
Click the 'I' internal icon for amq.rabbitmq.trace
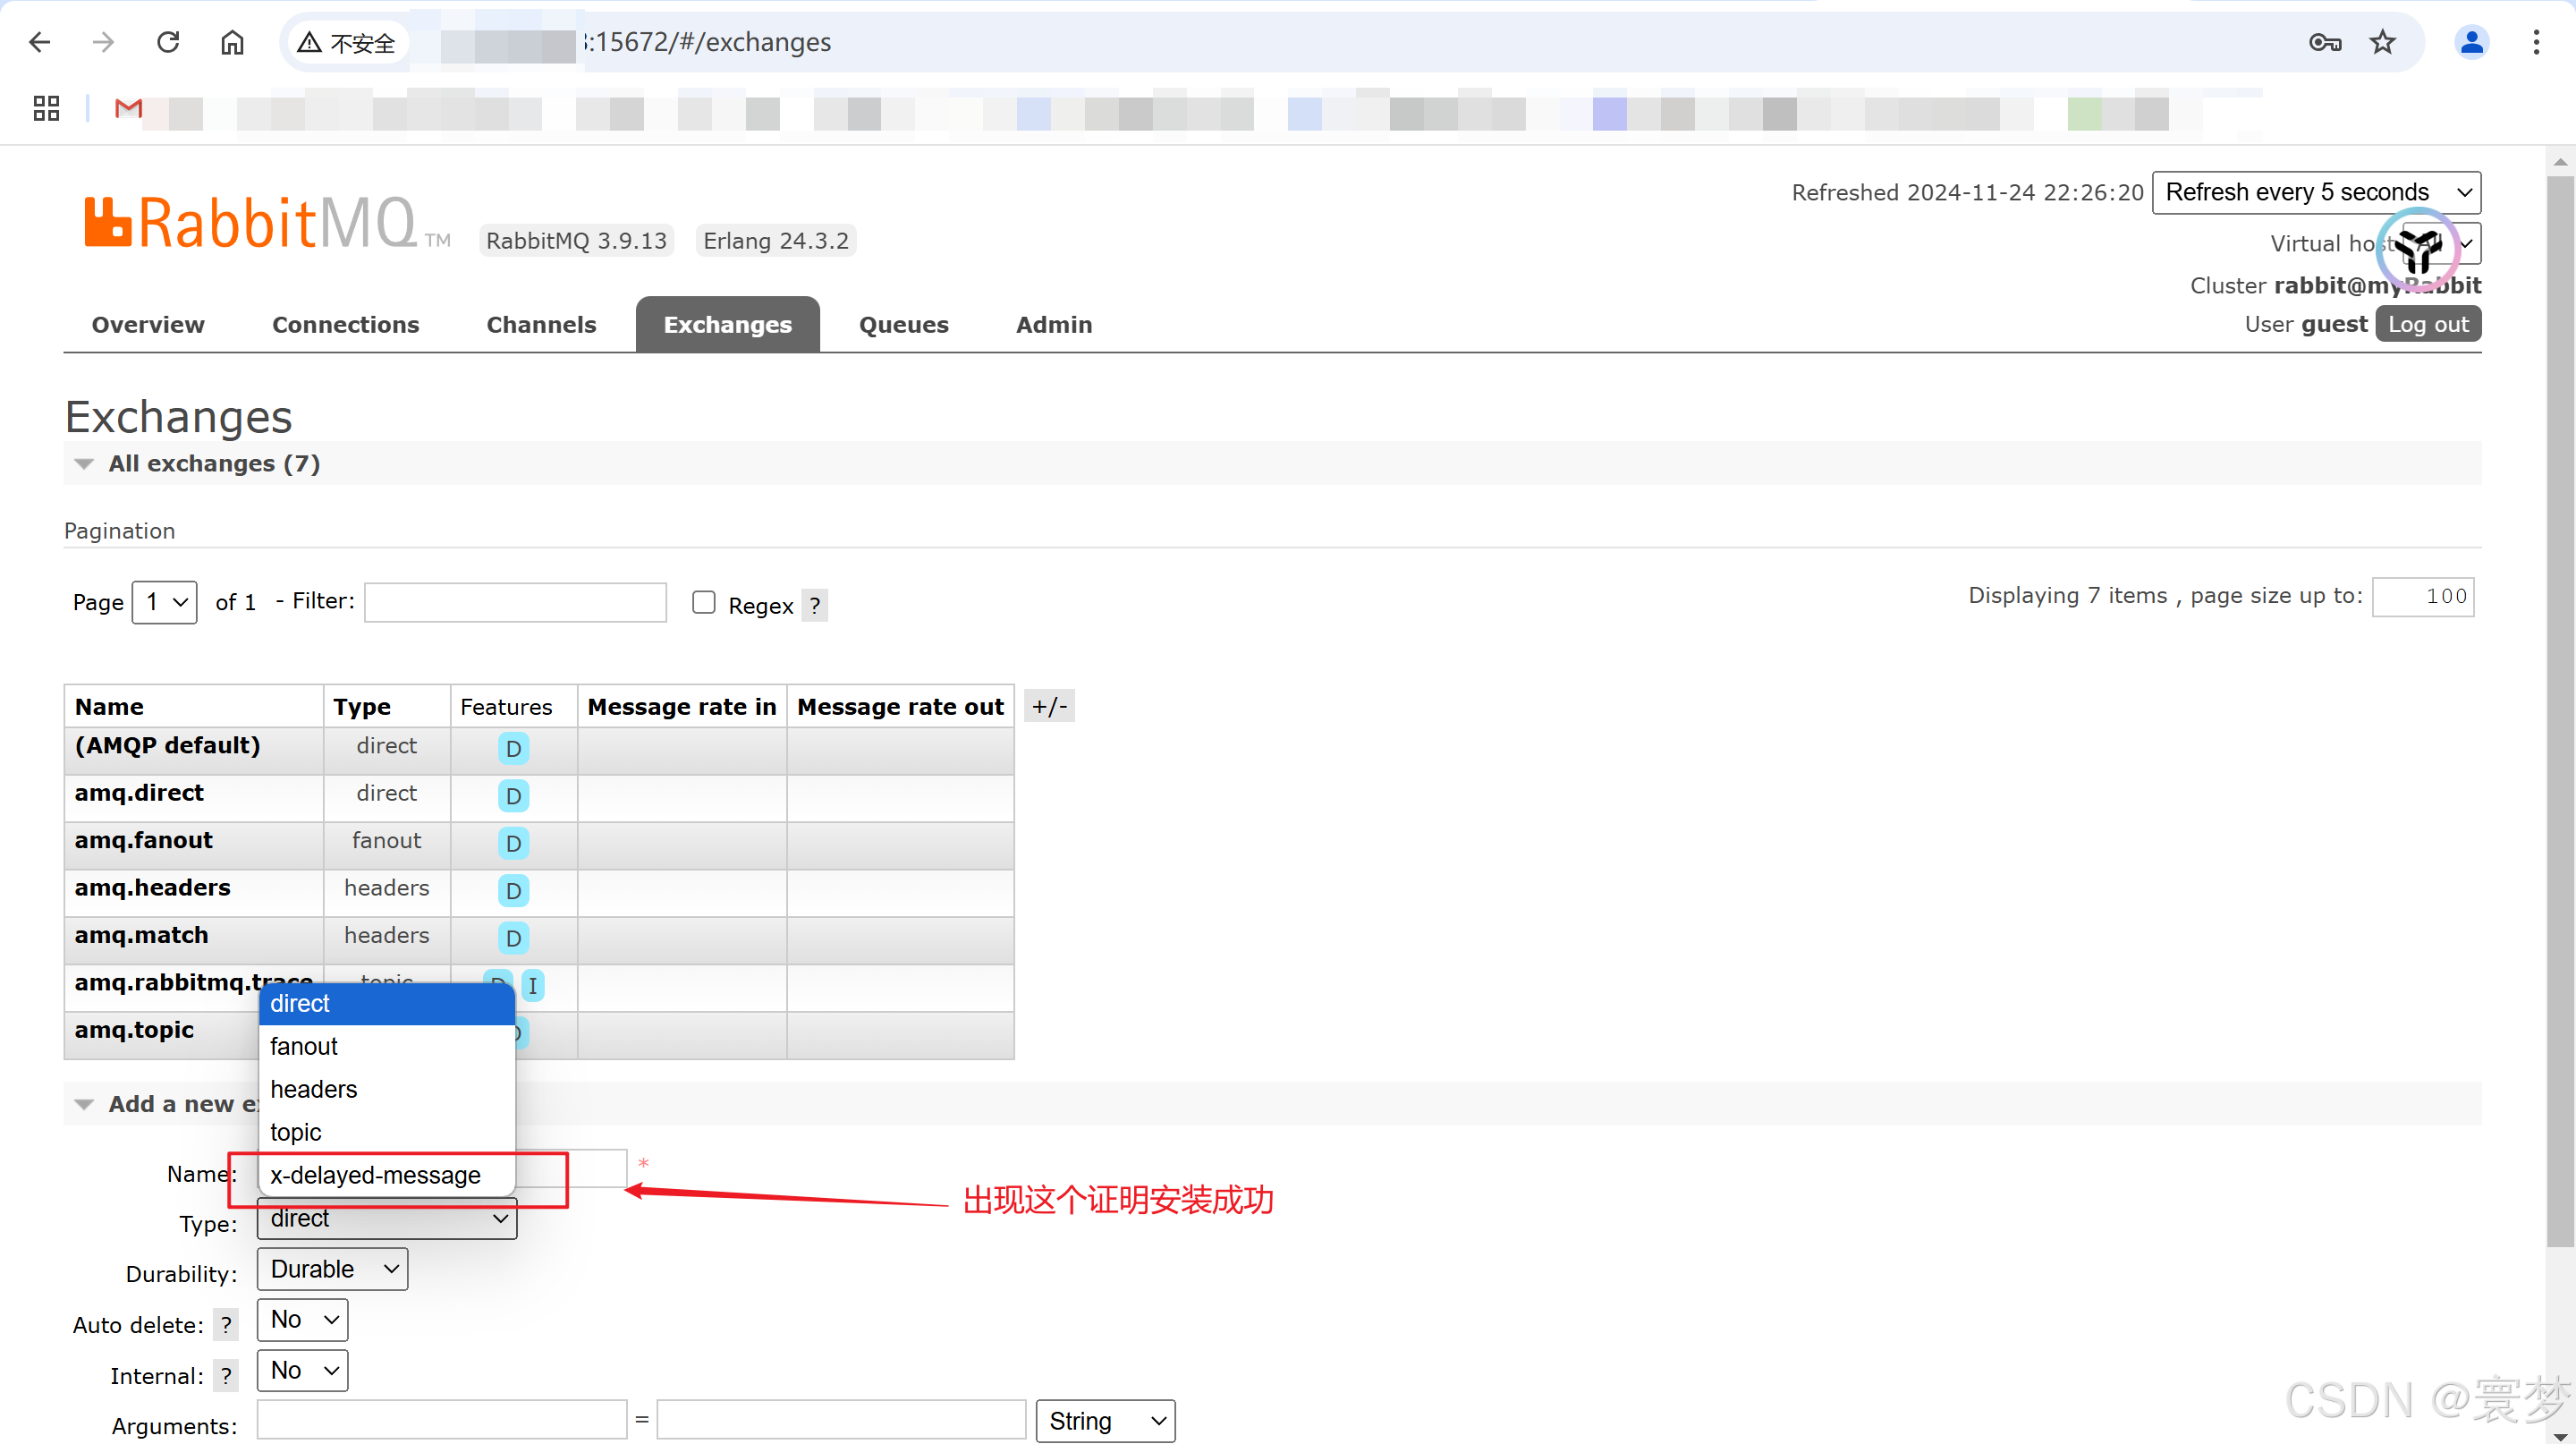533,986
